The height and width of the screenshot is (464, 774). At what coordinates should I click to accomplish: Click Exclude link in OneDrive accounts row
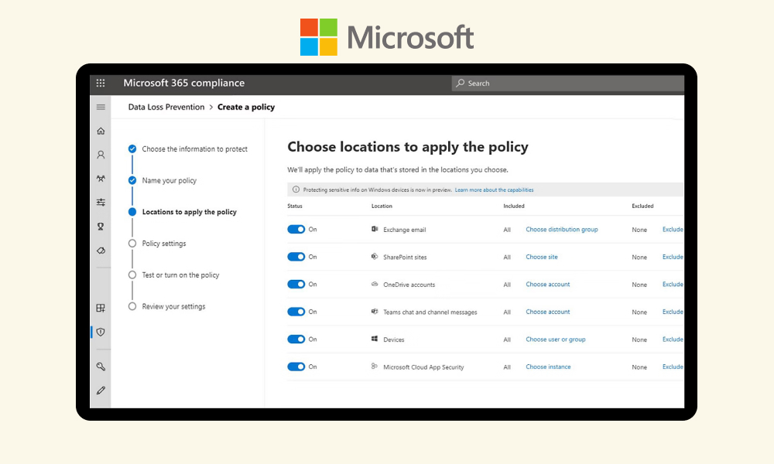[x=673, y=285]
